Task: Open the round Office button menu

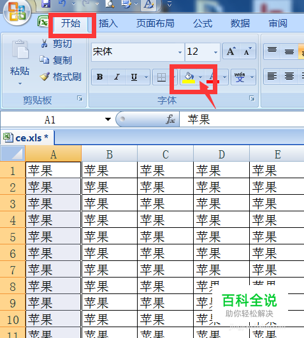Action: coord(17,13)
